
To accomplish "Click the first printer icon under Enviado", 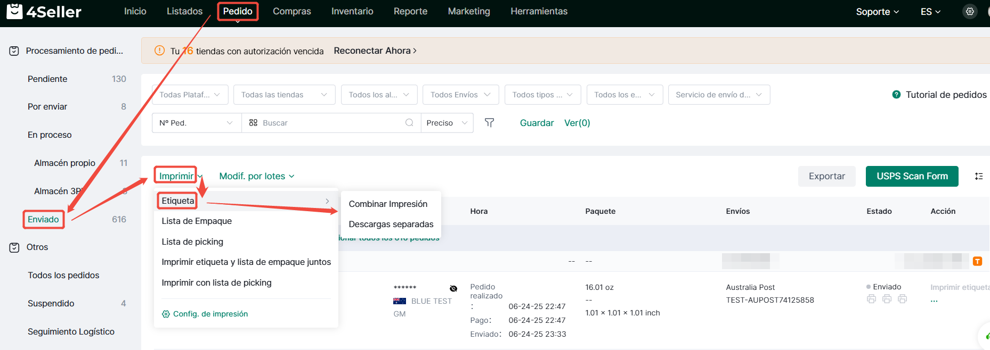I will coord(871,299).
